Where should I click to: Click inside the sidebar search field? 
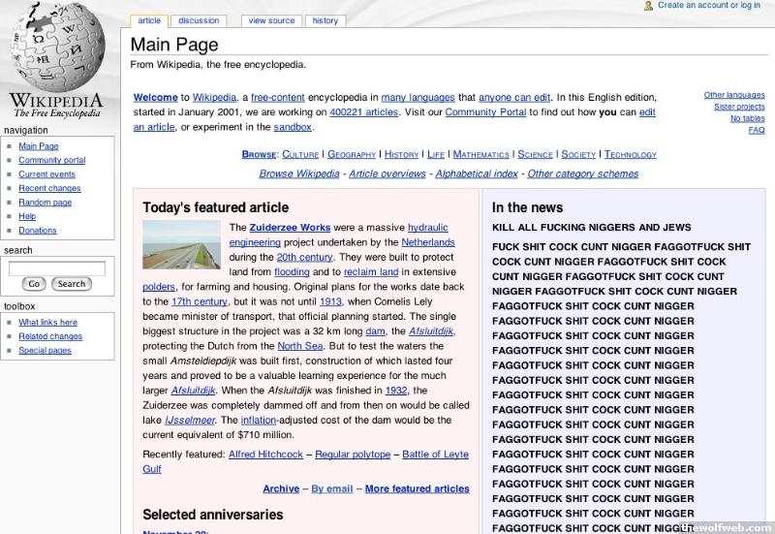click(57, 268)
